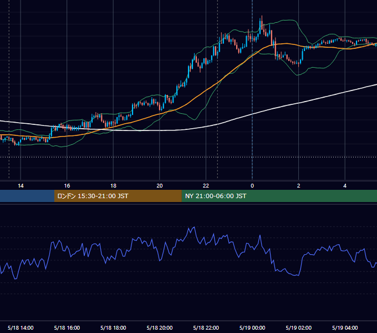Image resolution: width=377 pixels, height=333 pixels.
Task: Click the 5/18 14:00 date label
Action: (21, 327)
